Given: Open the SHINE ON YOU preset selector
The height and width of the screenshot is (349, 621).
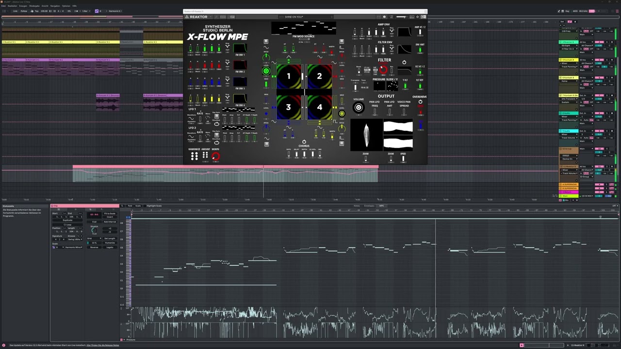Looking at the screenshot, I should pyautogui.click(x=306, y=17).
